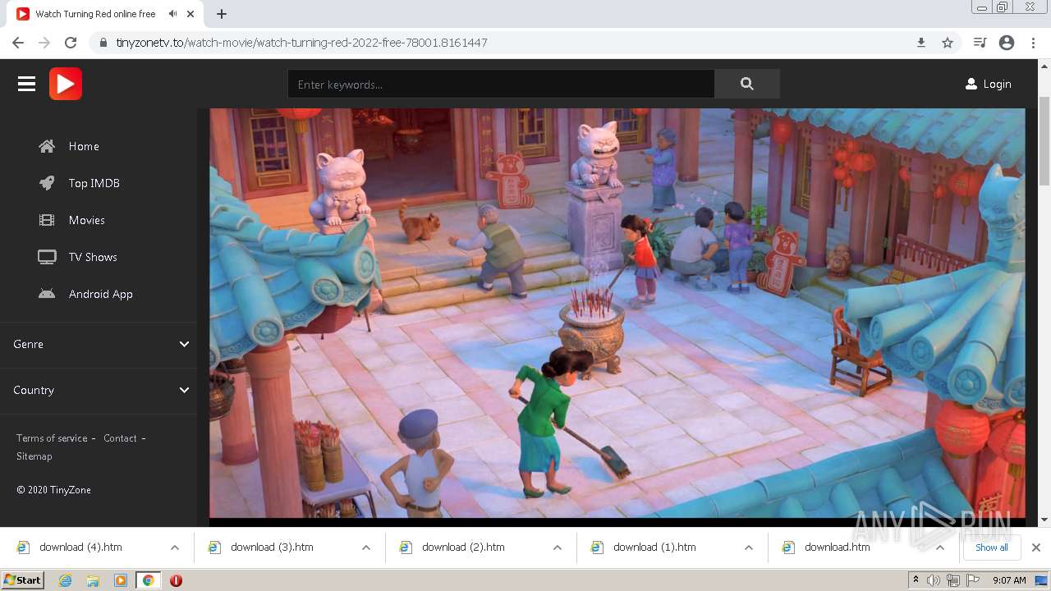Open options for download (1).htm
This screenshot has width=1051, height=591.
[x=749, y=547]
